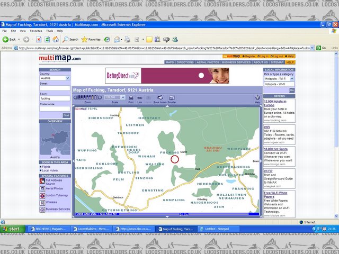The width and height of the screenshot is (339, 254).
Task: Click the Link icon in map toolbar
Action: point(140,97)
